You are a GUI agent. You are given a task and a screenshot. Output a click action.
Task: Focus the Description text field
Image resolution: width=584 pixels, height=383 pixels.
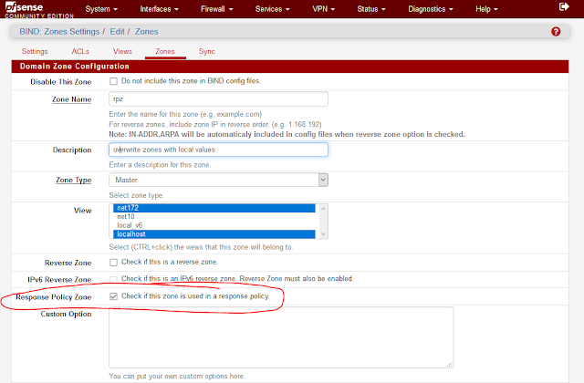point(218,149)
